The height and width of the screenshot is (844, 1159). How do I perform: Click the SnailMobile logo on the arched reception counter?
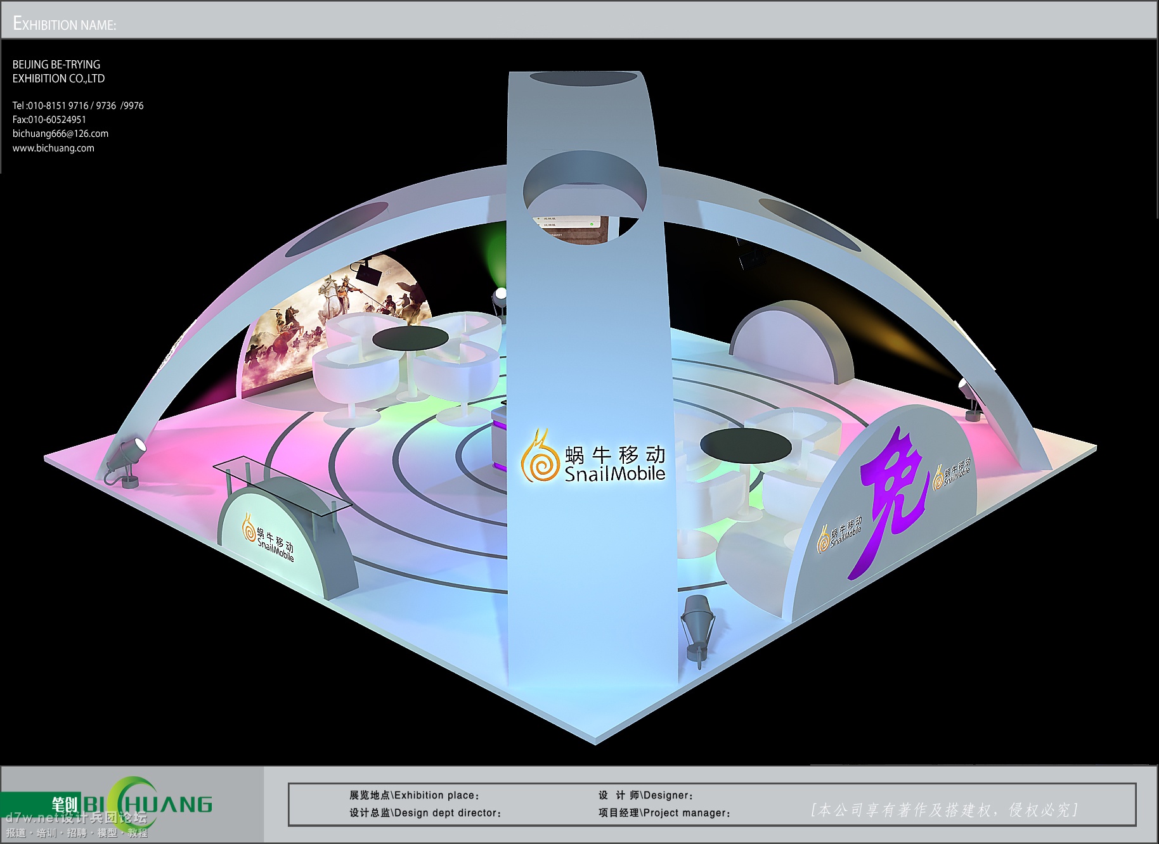(268, 537)
